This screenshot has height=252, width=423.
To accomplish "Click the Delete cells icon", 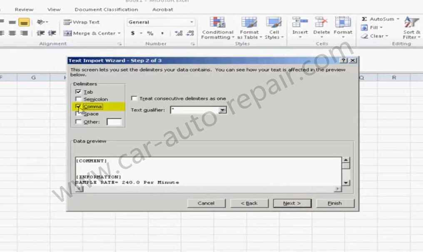I will click(321, 22).
